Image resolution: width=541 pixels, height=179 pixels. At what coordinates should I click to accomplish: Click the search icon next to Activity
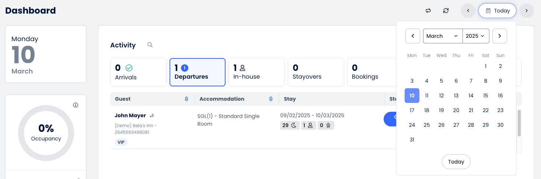(150, 45)
